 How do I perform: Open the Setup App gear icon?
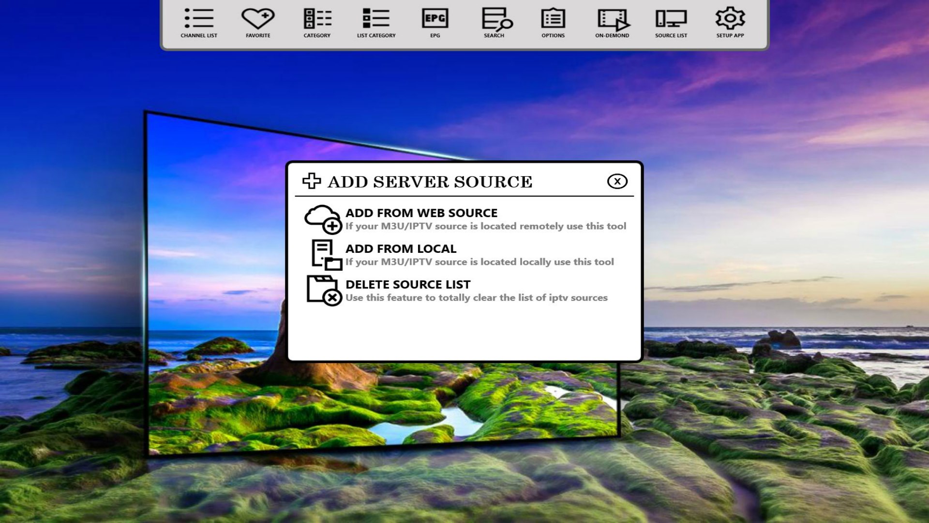coord(730,19)
